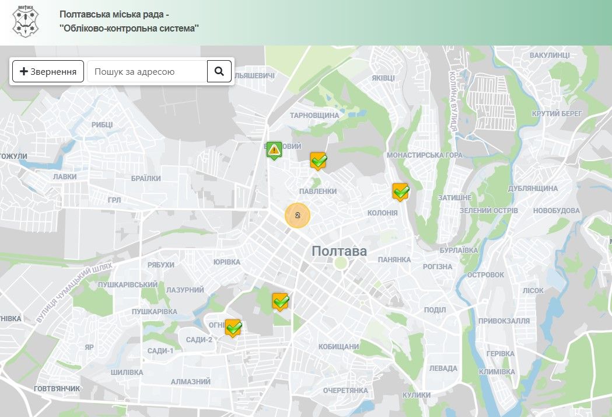This screenshot has height=417, width=612.
Task: Click the ЯР label
Action: tap(89, 347)
